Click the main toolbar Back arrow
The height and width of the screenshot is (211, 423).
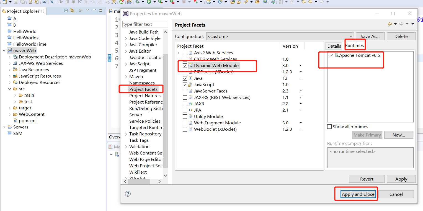(311, 2)
